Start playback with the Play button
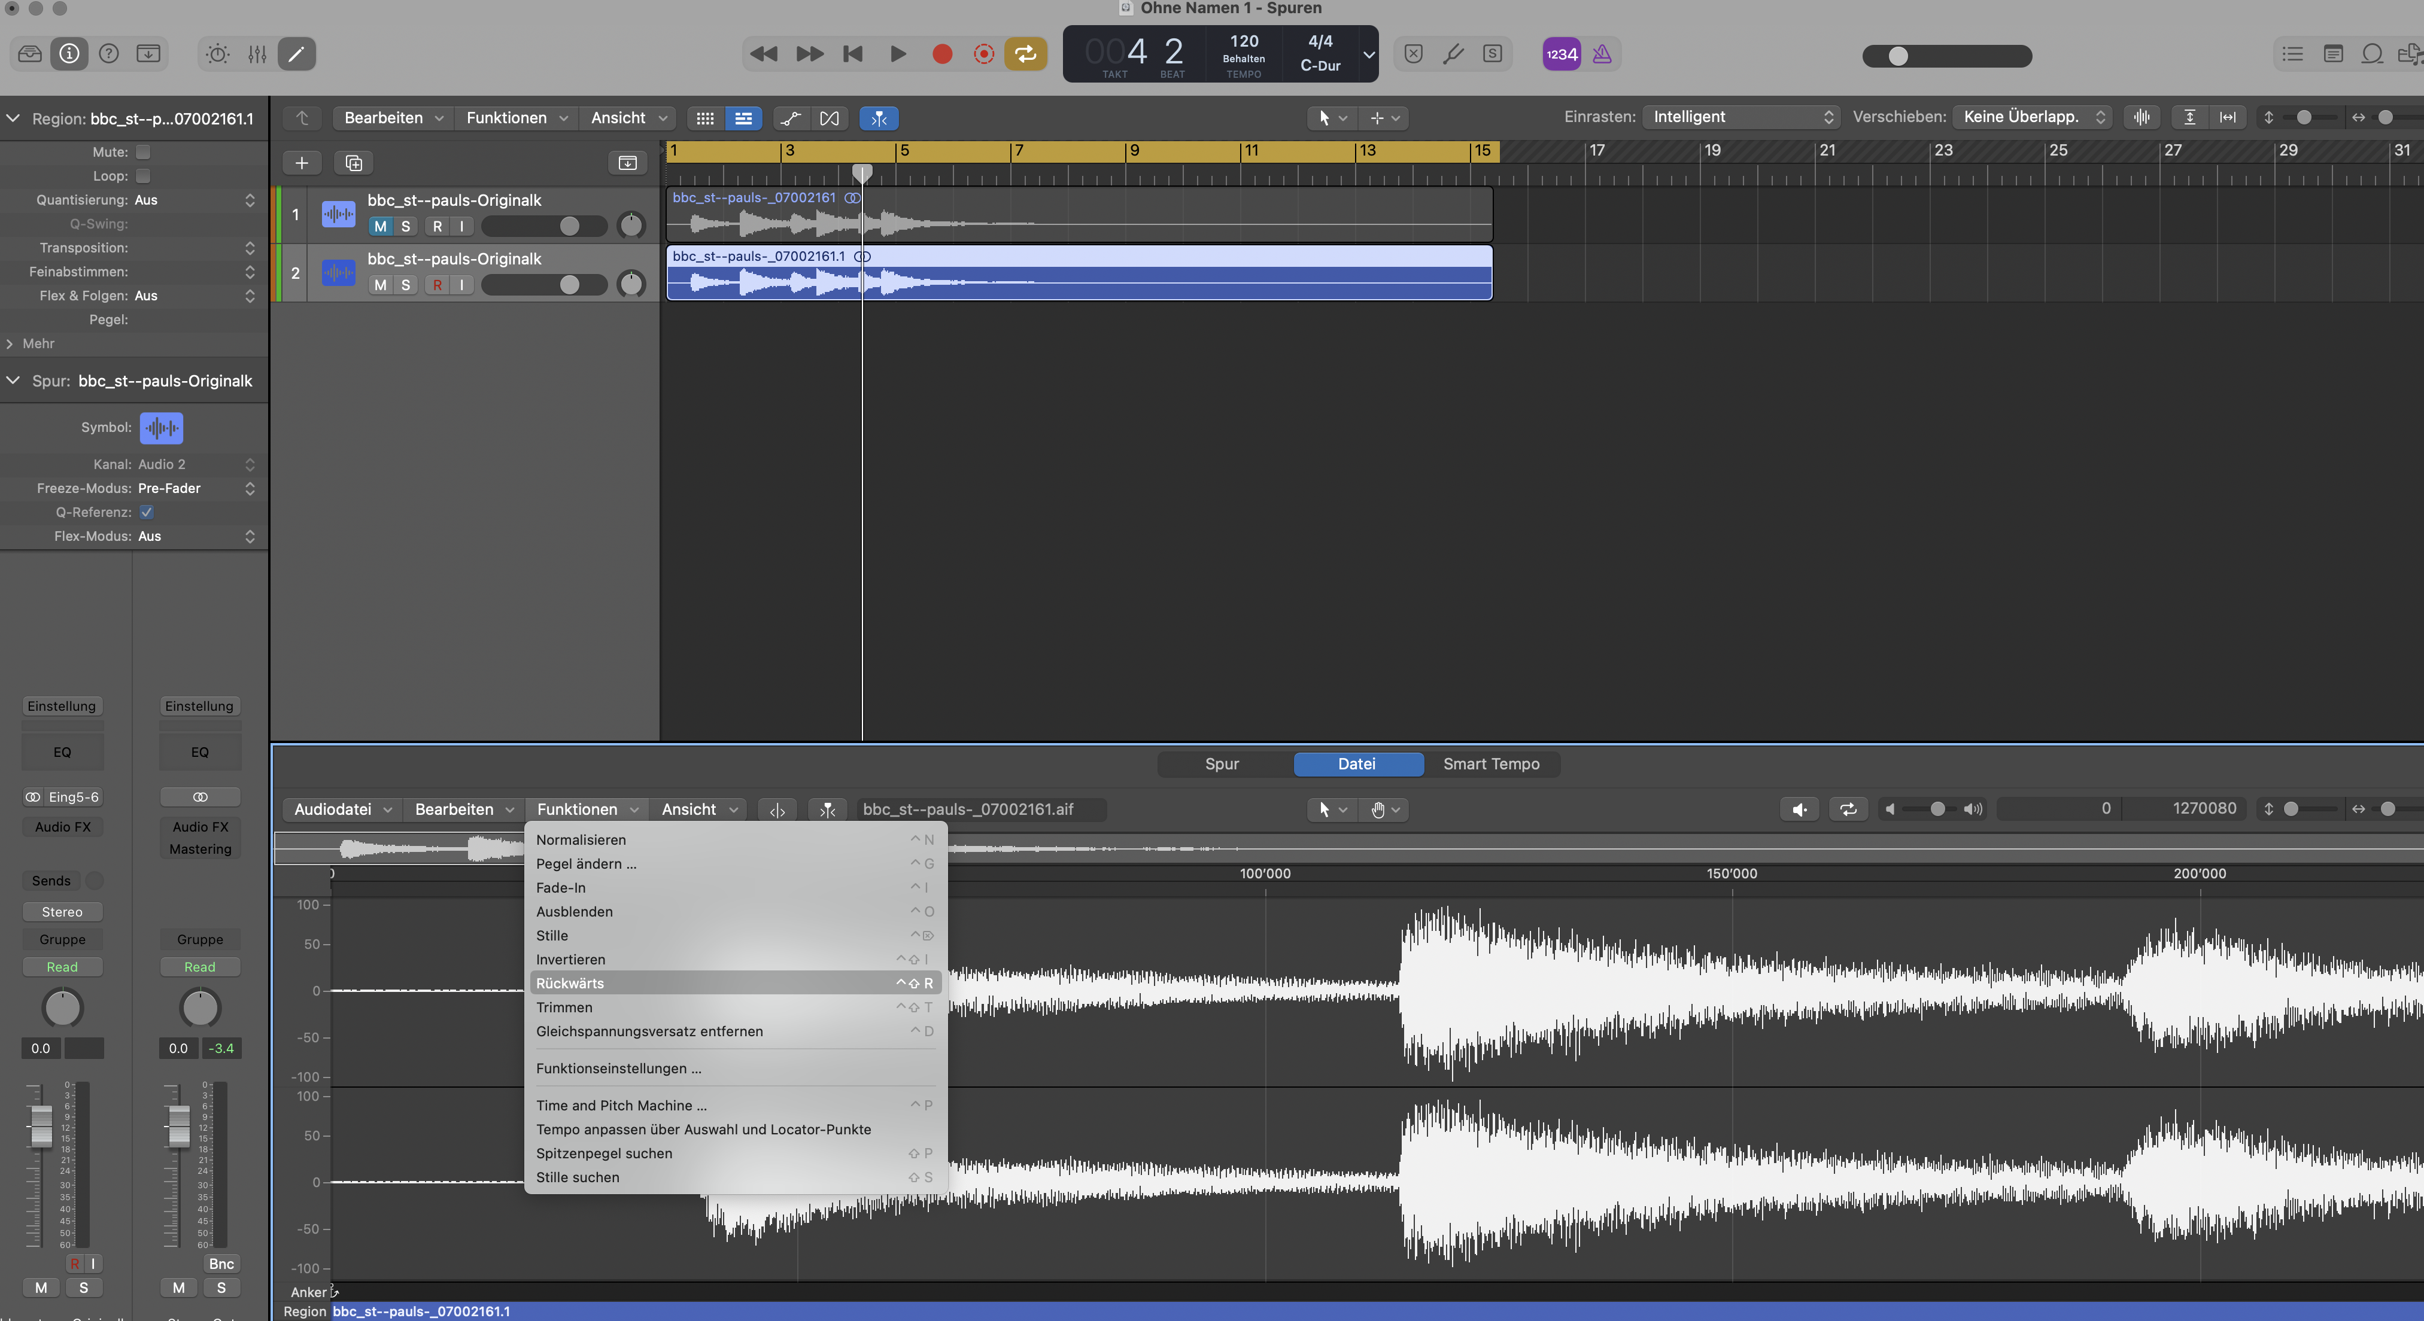Screen dimensions: 2424x1321 pyautogui.click(x=898, y=54)
